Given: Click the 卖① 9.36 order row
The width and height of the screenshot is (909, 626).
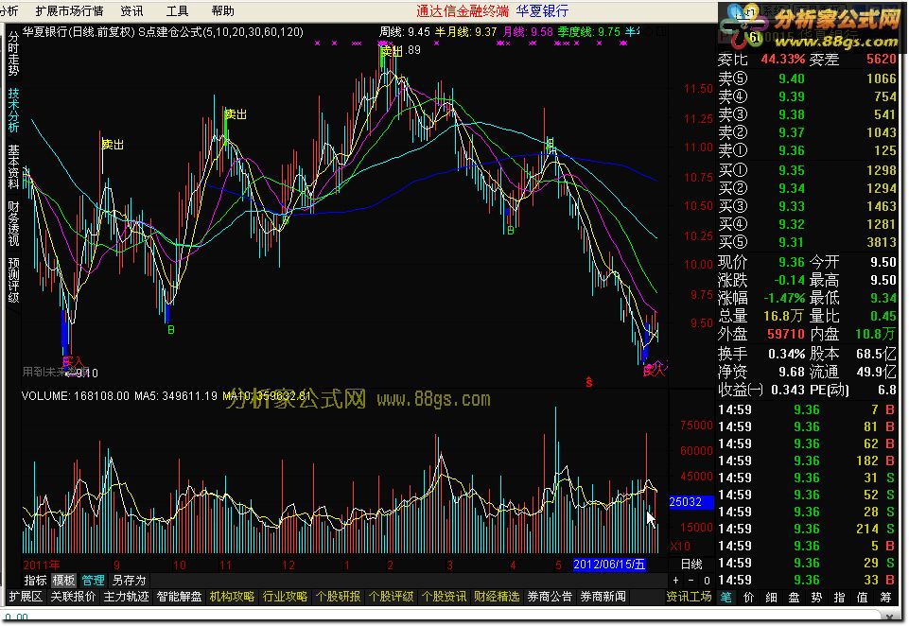Looking at the screenshot, I should point(807,150).
